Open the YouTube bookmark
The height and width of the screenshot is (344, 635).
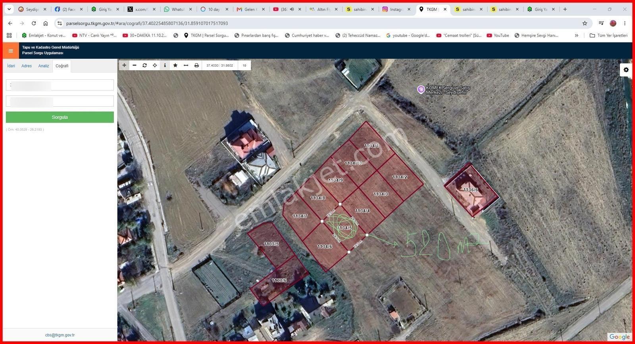point(498,35)
